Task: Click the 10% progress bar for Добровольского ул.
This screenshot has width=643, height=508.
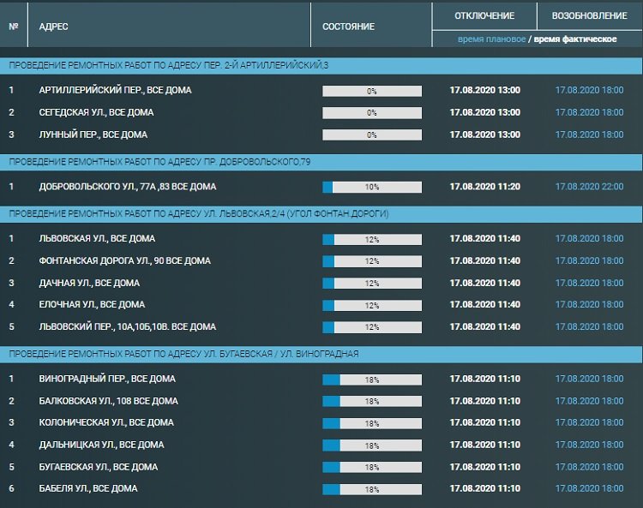Action: [372, 188]
